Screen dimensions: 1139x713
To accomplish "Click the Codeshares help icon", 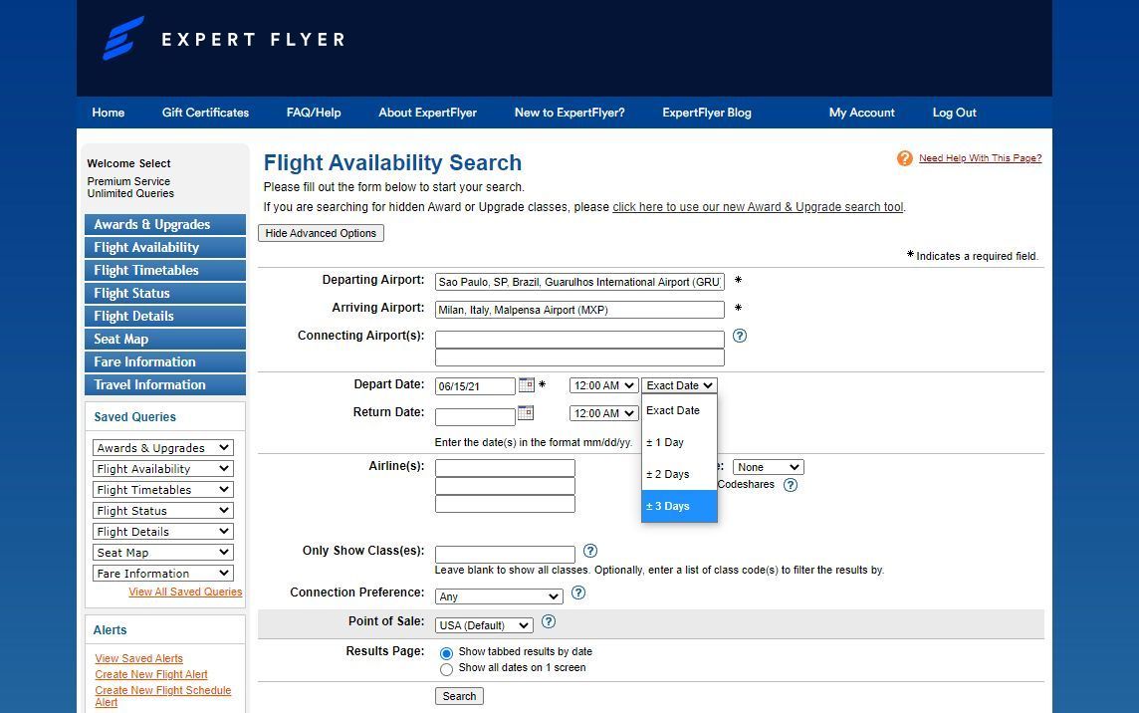I will pyautogui.click(x=791, y=485).
